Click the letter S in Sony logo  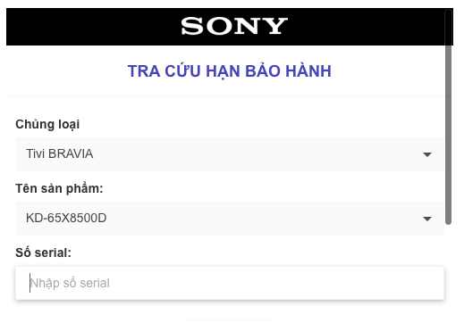(192, 26)
